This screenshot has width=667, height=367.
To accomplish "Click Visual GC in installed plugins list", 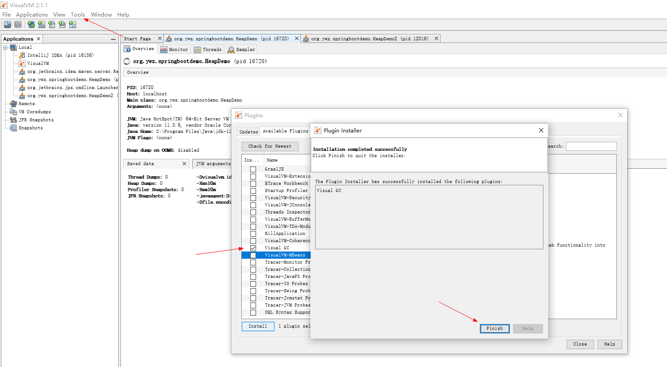I will click(329, 191).
